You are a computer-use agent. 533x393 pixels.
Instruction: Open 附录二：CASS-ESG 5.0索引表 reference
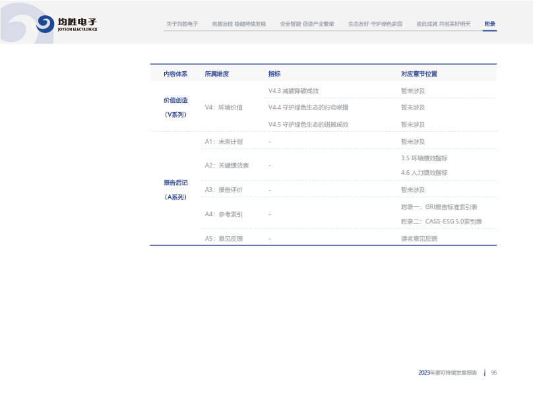441,222
